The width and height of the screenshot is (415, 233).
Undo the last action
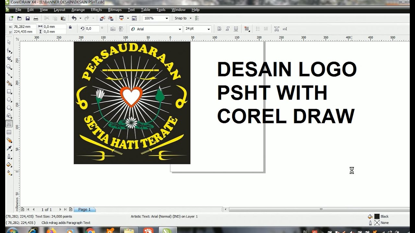click(74, 18)
